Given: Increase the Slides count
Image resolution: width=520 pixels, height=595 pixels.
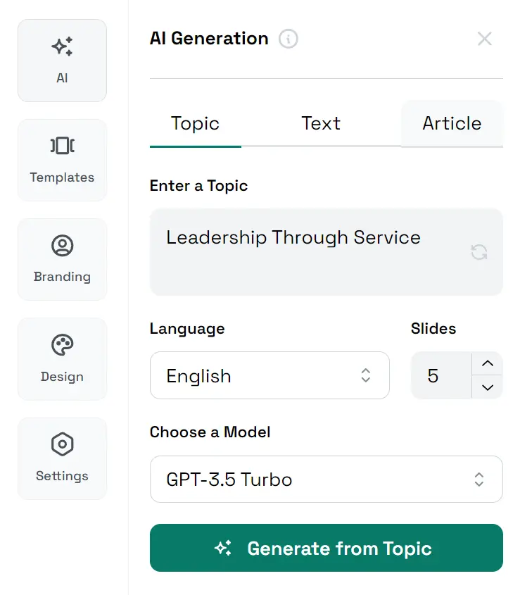Looking at the screenshot, I should pos(488,363).
